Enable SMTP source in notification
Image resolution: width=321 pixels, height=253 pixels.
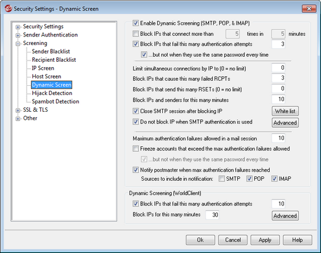[x=222, y=178]
